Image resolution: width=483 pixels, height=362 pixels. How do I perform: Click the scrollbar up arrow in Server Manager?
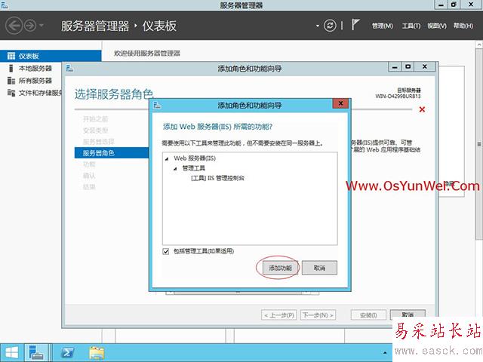479,45
